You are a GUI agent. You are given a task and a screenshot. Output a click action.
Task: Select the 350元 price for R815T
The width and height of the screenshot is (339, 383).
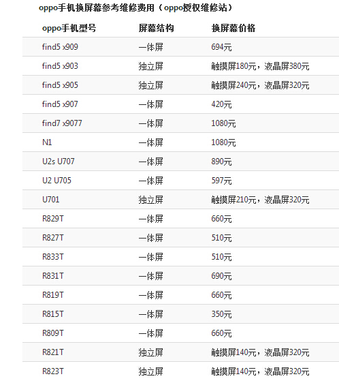[221, 314]
